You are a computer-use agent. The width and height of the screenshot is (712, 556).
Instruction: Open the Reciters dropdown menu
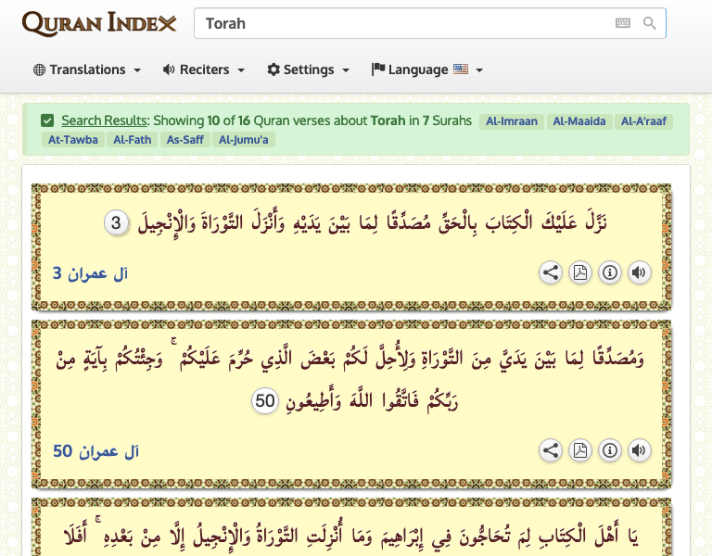(204, 69)
